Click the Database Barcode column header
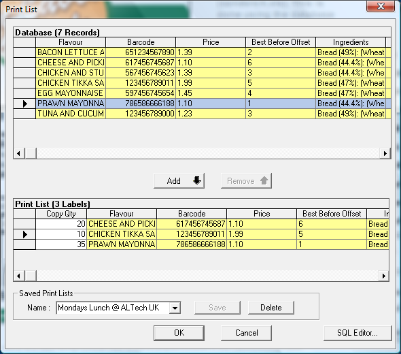 141,42
